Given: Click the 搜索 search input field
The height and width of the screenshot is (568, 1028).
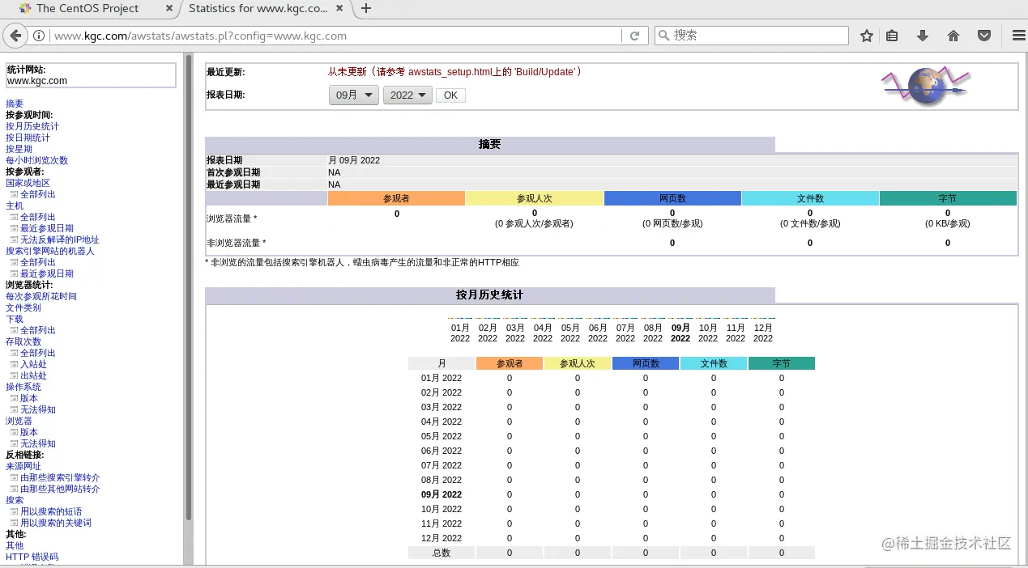Looking at the screenshot, I should 753,36.
